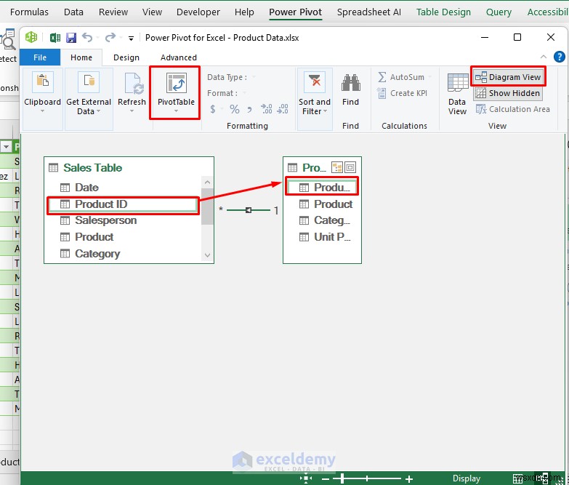The image size is (569, 485).
Task: Click the Power Pivot help question icon
Action: point(560,57)
